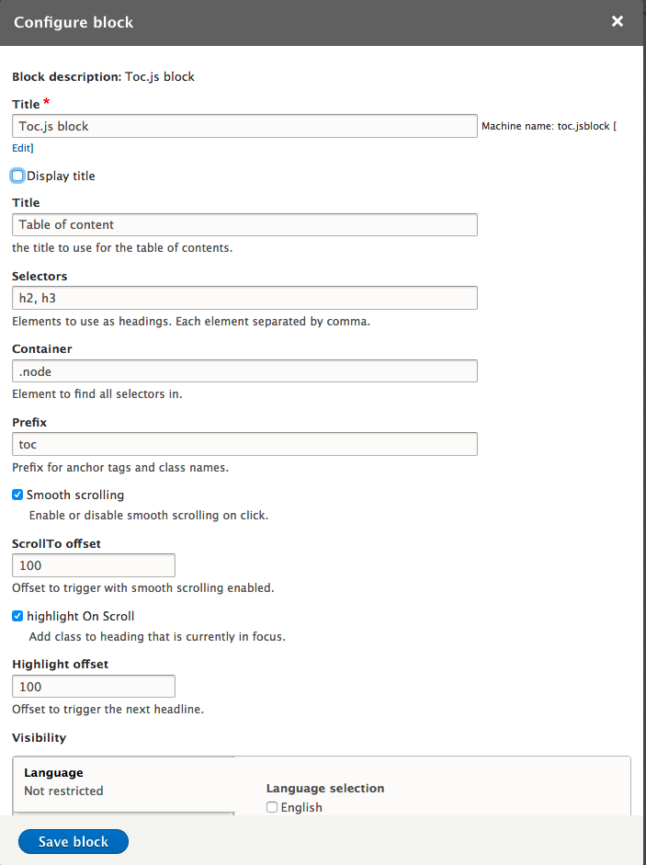Edit the Highlight offset value
646x865 pixels.
pos(93,687)
